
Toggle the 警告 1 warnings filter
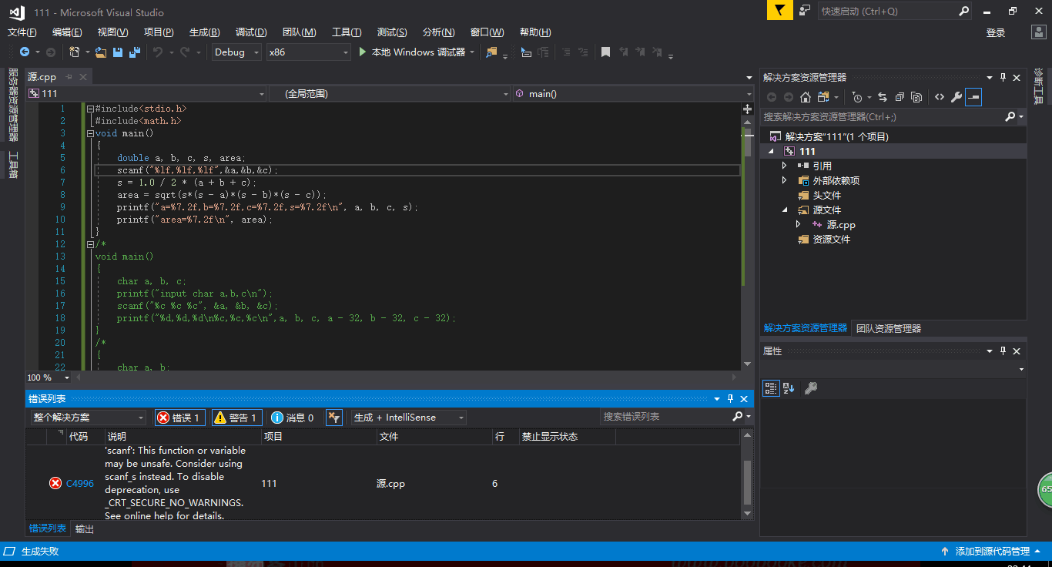[237, 418]
